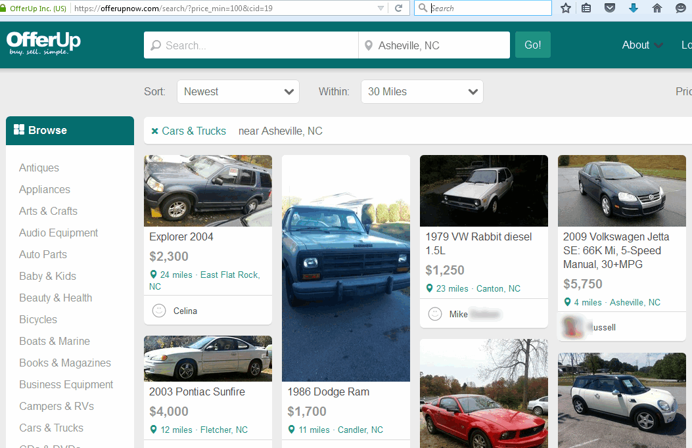The width and height of the screenshot is (692, 448).
Task: Open the downloads arrow icon
Action: coord(634,8)
